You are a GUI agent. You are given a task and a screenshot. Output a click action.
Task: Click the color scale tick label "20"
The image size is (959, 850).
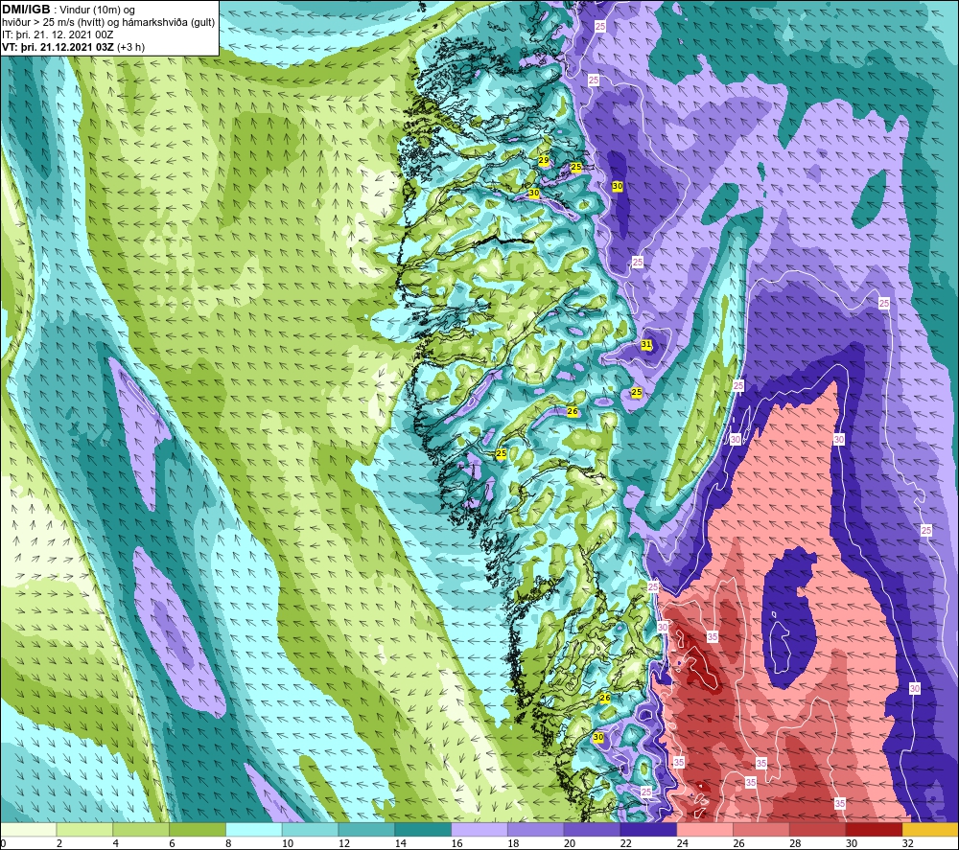pyautogui.click(x=570, y=843)
